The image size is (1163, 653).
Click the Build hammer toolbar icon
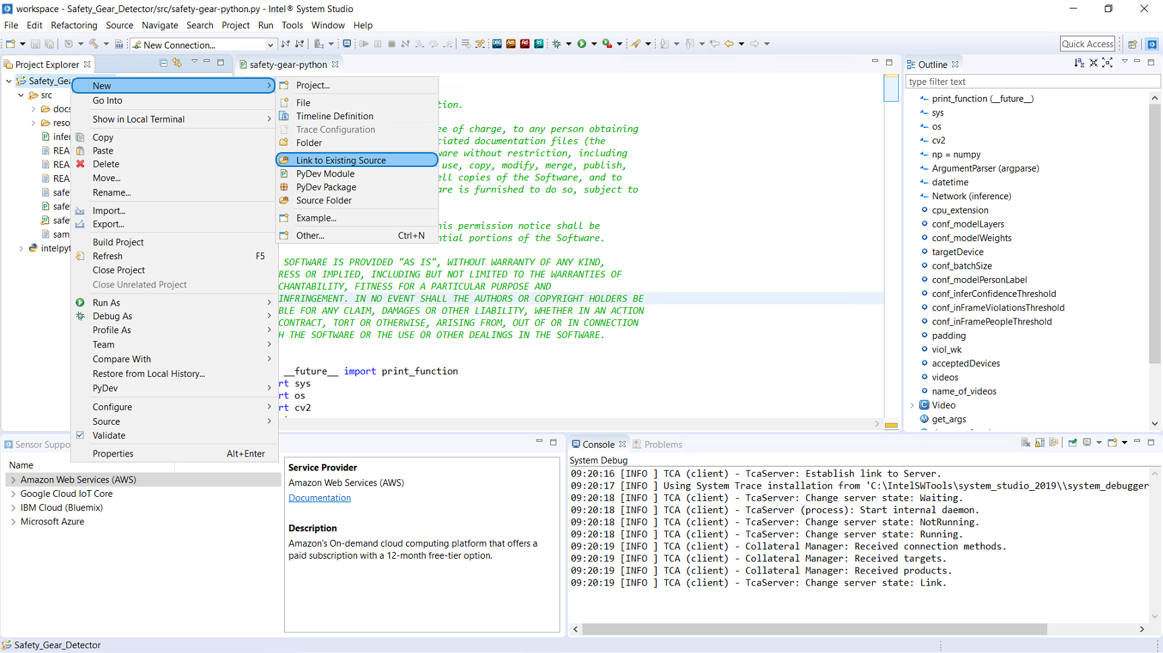[x=94, y=44]
